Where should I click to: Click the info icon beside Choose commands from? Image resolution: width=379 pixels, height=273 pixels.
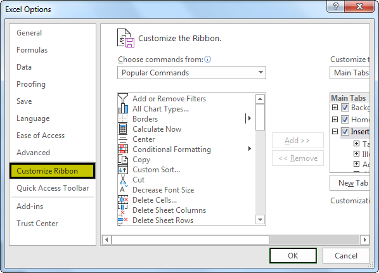[208, 59]
